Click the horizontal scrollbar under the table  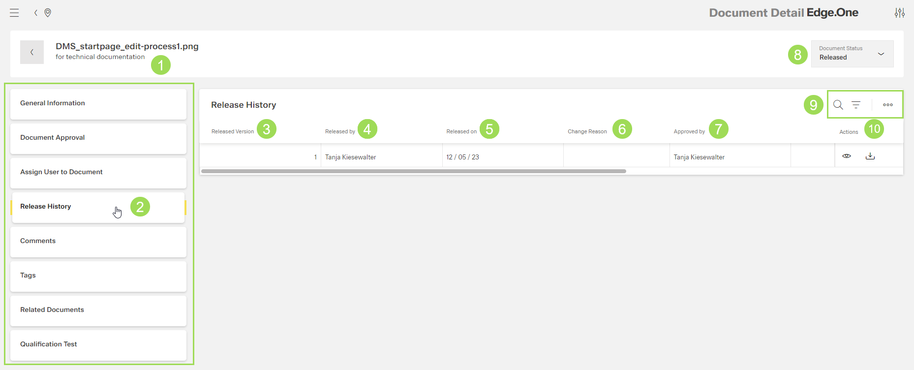coord(413,171)
